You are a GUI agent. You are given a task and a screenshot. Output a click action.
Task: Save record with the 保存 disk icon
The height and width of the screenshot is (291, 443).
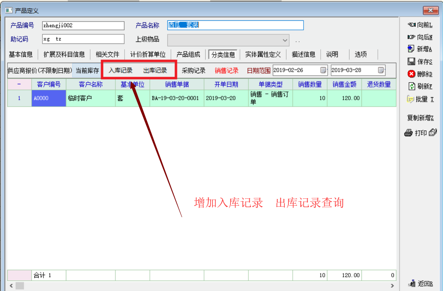411,61
